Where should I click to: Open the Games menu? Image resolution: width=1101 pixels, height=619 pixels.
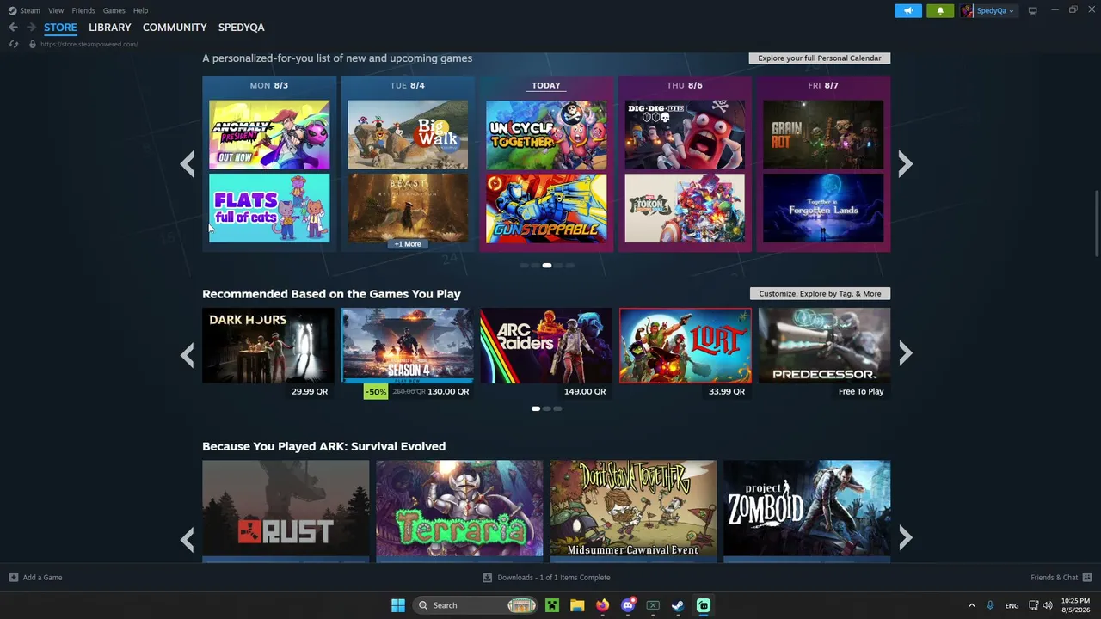pos(114,10)
